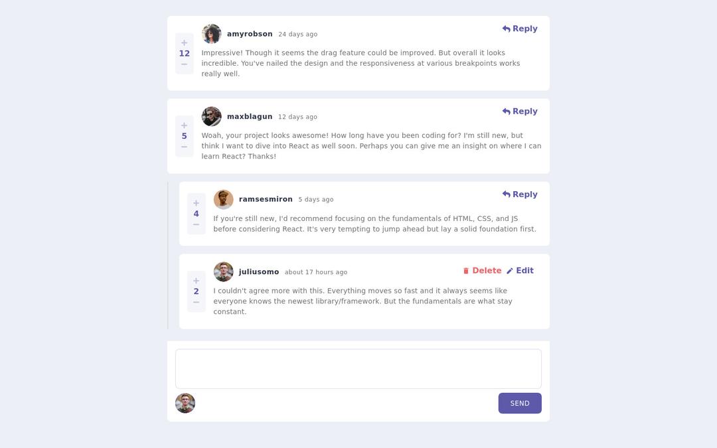Click maxblagun's profile avatar
This screenshot has height=448, width=717.
point(212,116)
